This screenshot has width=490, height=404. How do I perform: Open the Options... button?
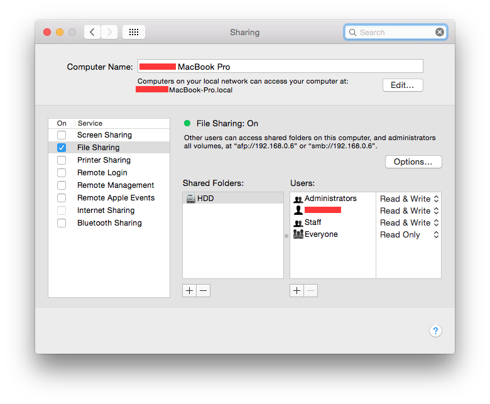tap(413, 162)
